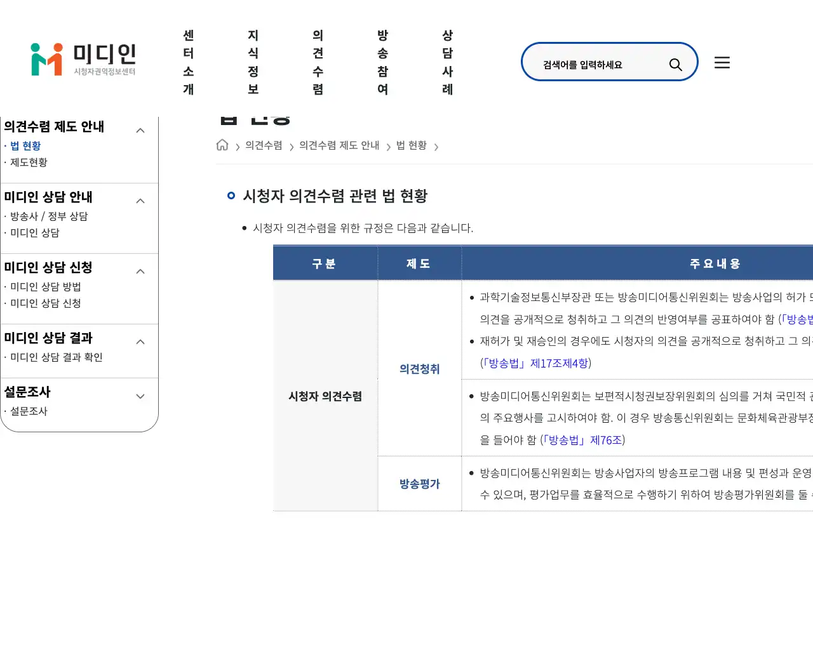Click the home icon in the breadcrumb

(x=222, y=145)
